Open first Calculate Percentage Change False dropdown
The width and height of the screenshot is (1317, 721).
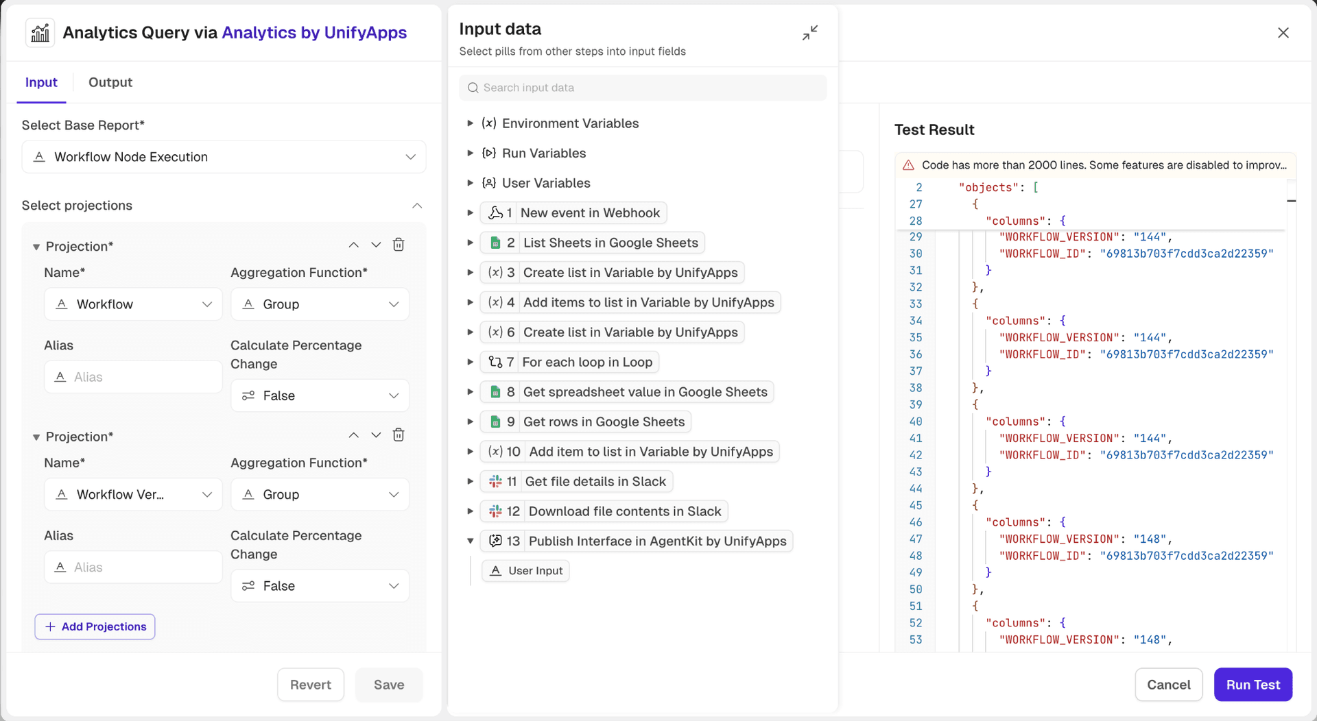coord(320,396)
